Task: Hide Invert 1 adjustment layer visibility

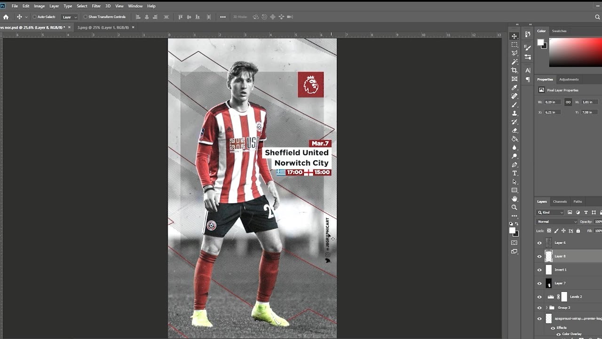Action: pyautogui.click(x=539, y=270)
